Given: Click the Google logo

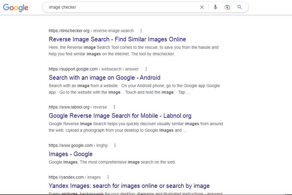Looking at the screenshot, I should pyautogui.click(x=16, y=7).
